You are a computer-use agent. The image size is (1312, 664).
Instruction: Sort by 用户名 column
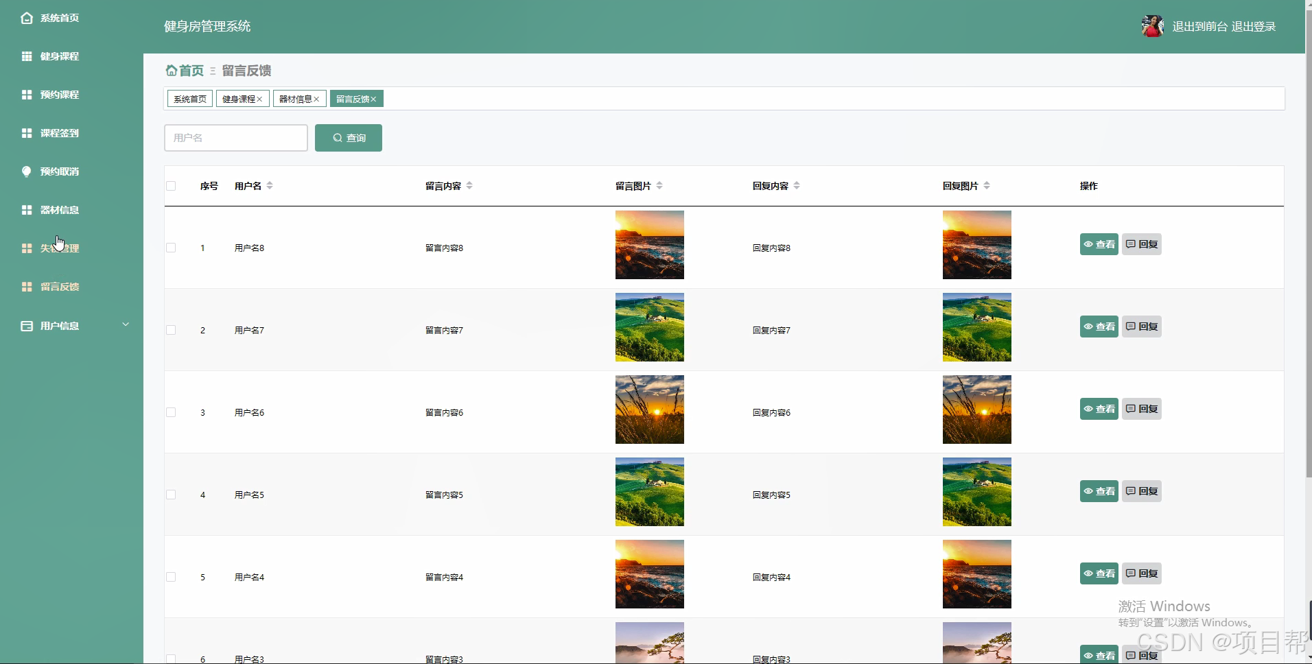[270, 186]
